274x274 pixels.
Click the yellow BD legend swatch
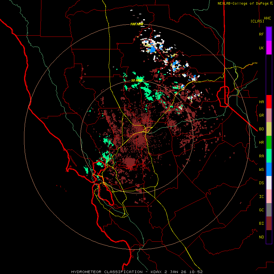tap(269, 129)
